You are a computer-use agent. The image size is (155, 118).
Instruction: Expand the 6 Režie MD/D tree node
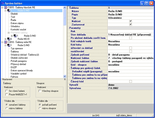click(x=5, y=39)
